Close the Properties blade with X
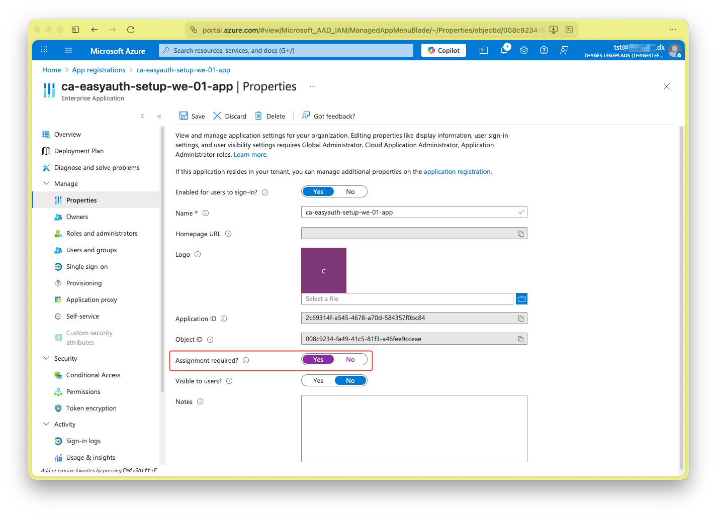This screenshot has width=717, height=517. click(x=667, y=86)
